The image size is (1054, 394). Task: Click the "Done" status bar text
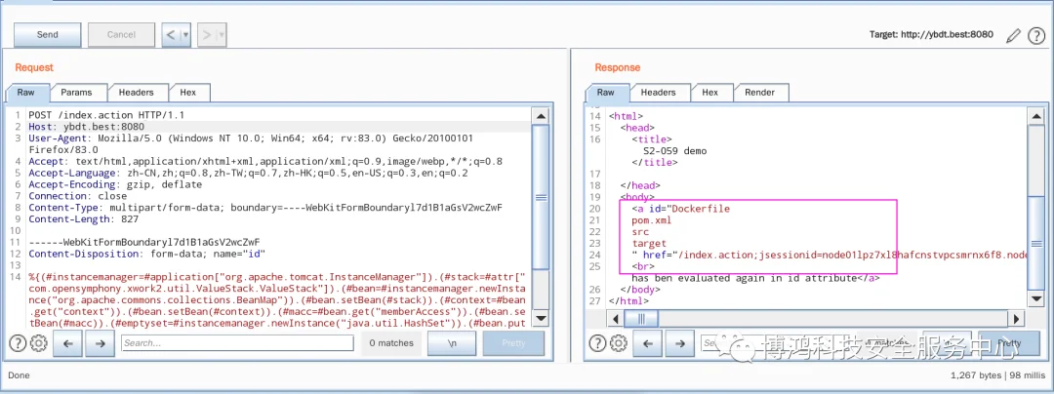(x=19, y=375)
